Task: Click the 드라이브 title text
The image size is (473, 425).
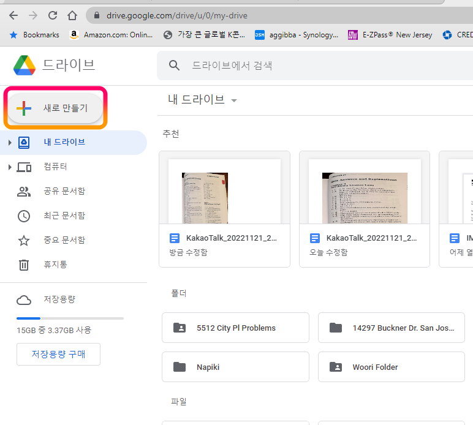Action: (69, 65)
